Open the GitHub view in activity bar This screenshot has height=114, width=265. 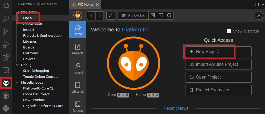coord(6,96)
